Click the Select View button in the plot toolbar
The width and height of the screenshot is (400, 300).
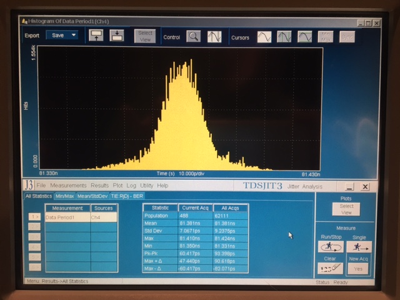point(145,36)
